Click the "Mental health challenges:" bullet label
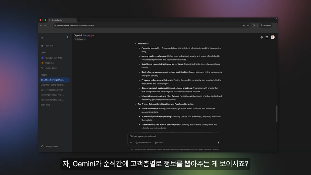The height and width of the screenshot is (175, 311). pos(154,56)
